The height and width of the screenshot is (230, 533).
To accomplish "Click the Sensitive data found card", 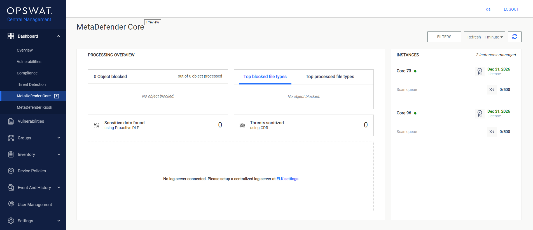I will point(158,125).
